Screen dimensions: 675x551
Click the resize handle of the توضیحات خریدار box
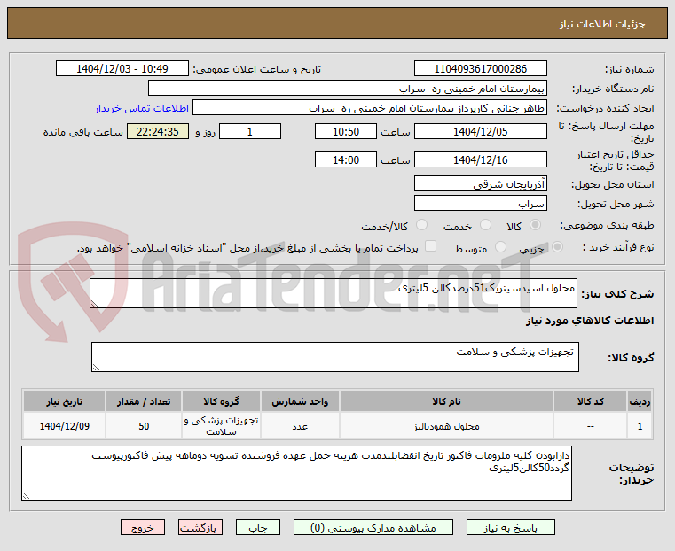[26, 496]
